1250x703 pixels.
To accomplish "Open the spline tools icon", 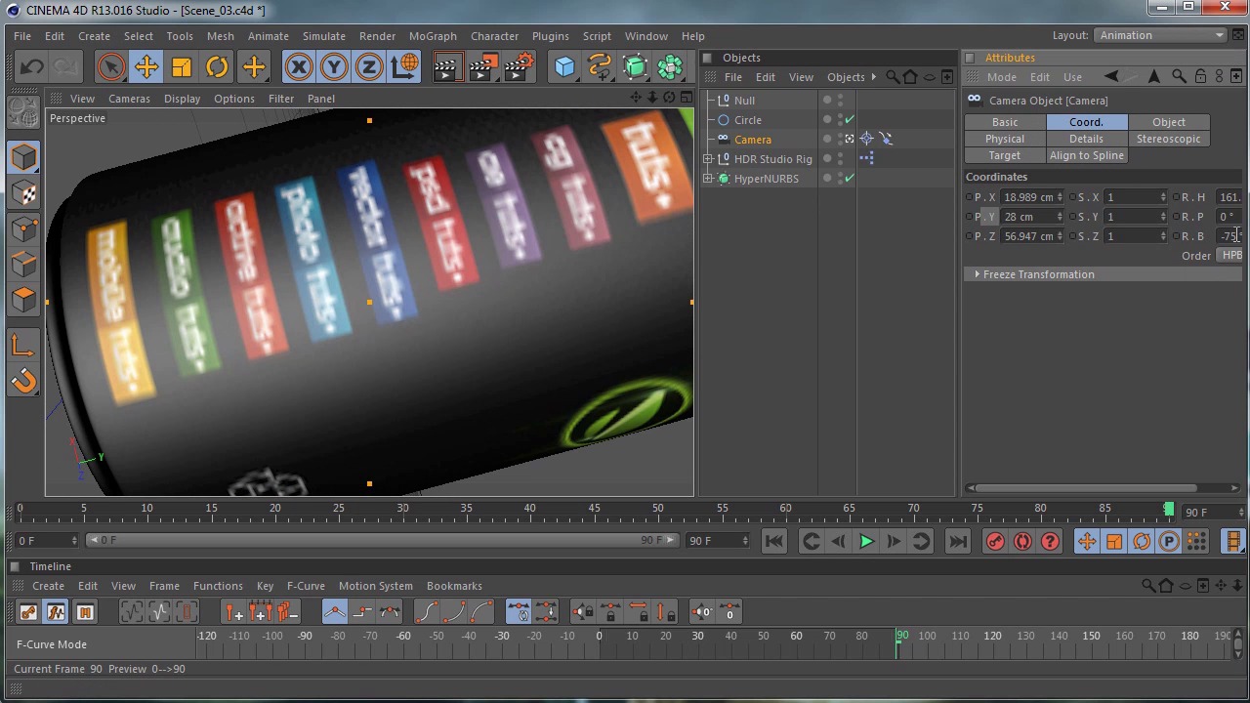I will click(x=600, y=66).
